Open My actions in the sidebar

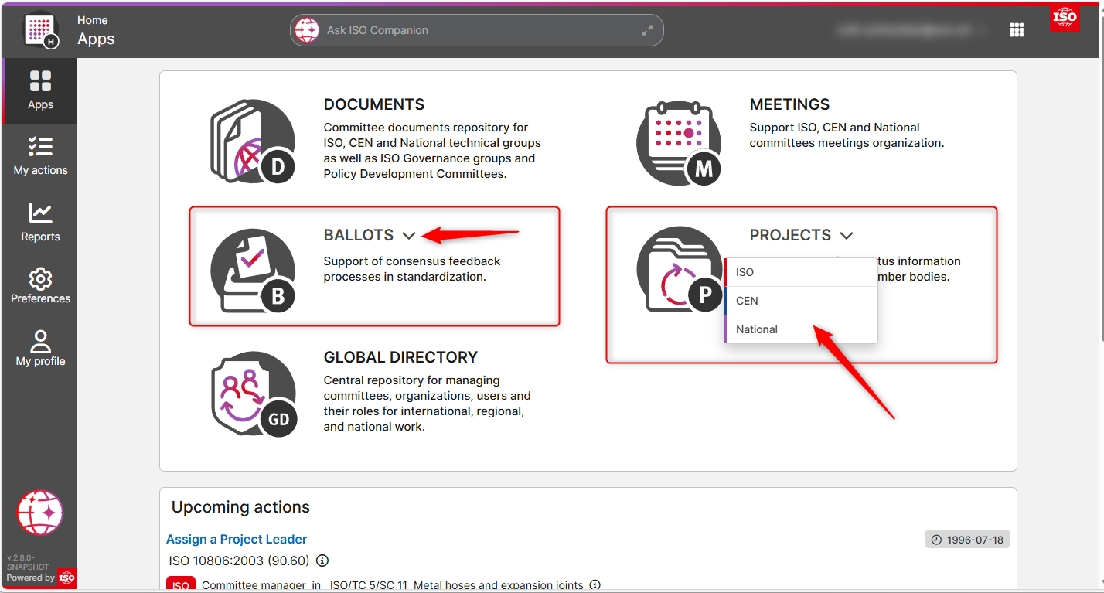pos(40,155)
